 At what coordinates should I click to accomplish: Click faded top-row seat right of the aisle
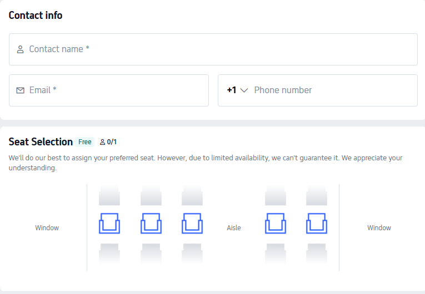click(x=276, y=195)
